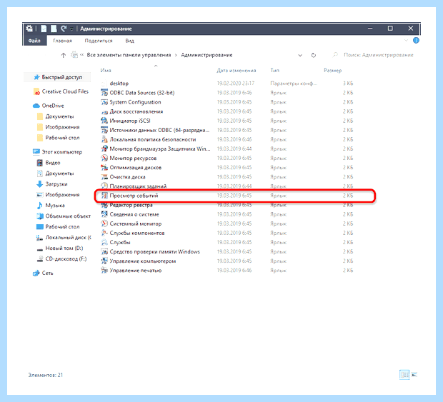443x402 pixels.
Task: Click the Монитор ресурсов icon
Action: pos(104,158)
